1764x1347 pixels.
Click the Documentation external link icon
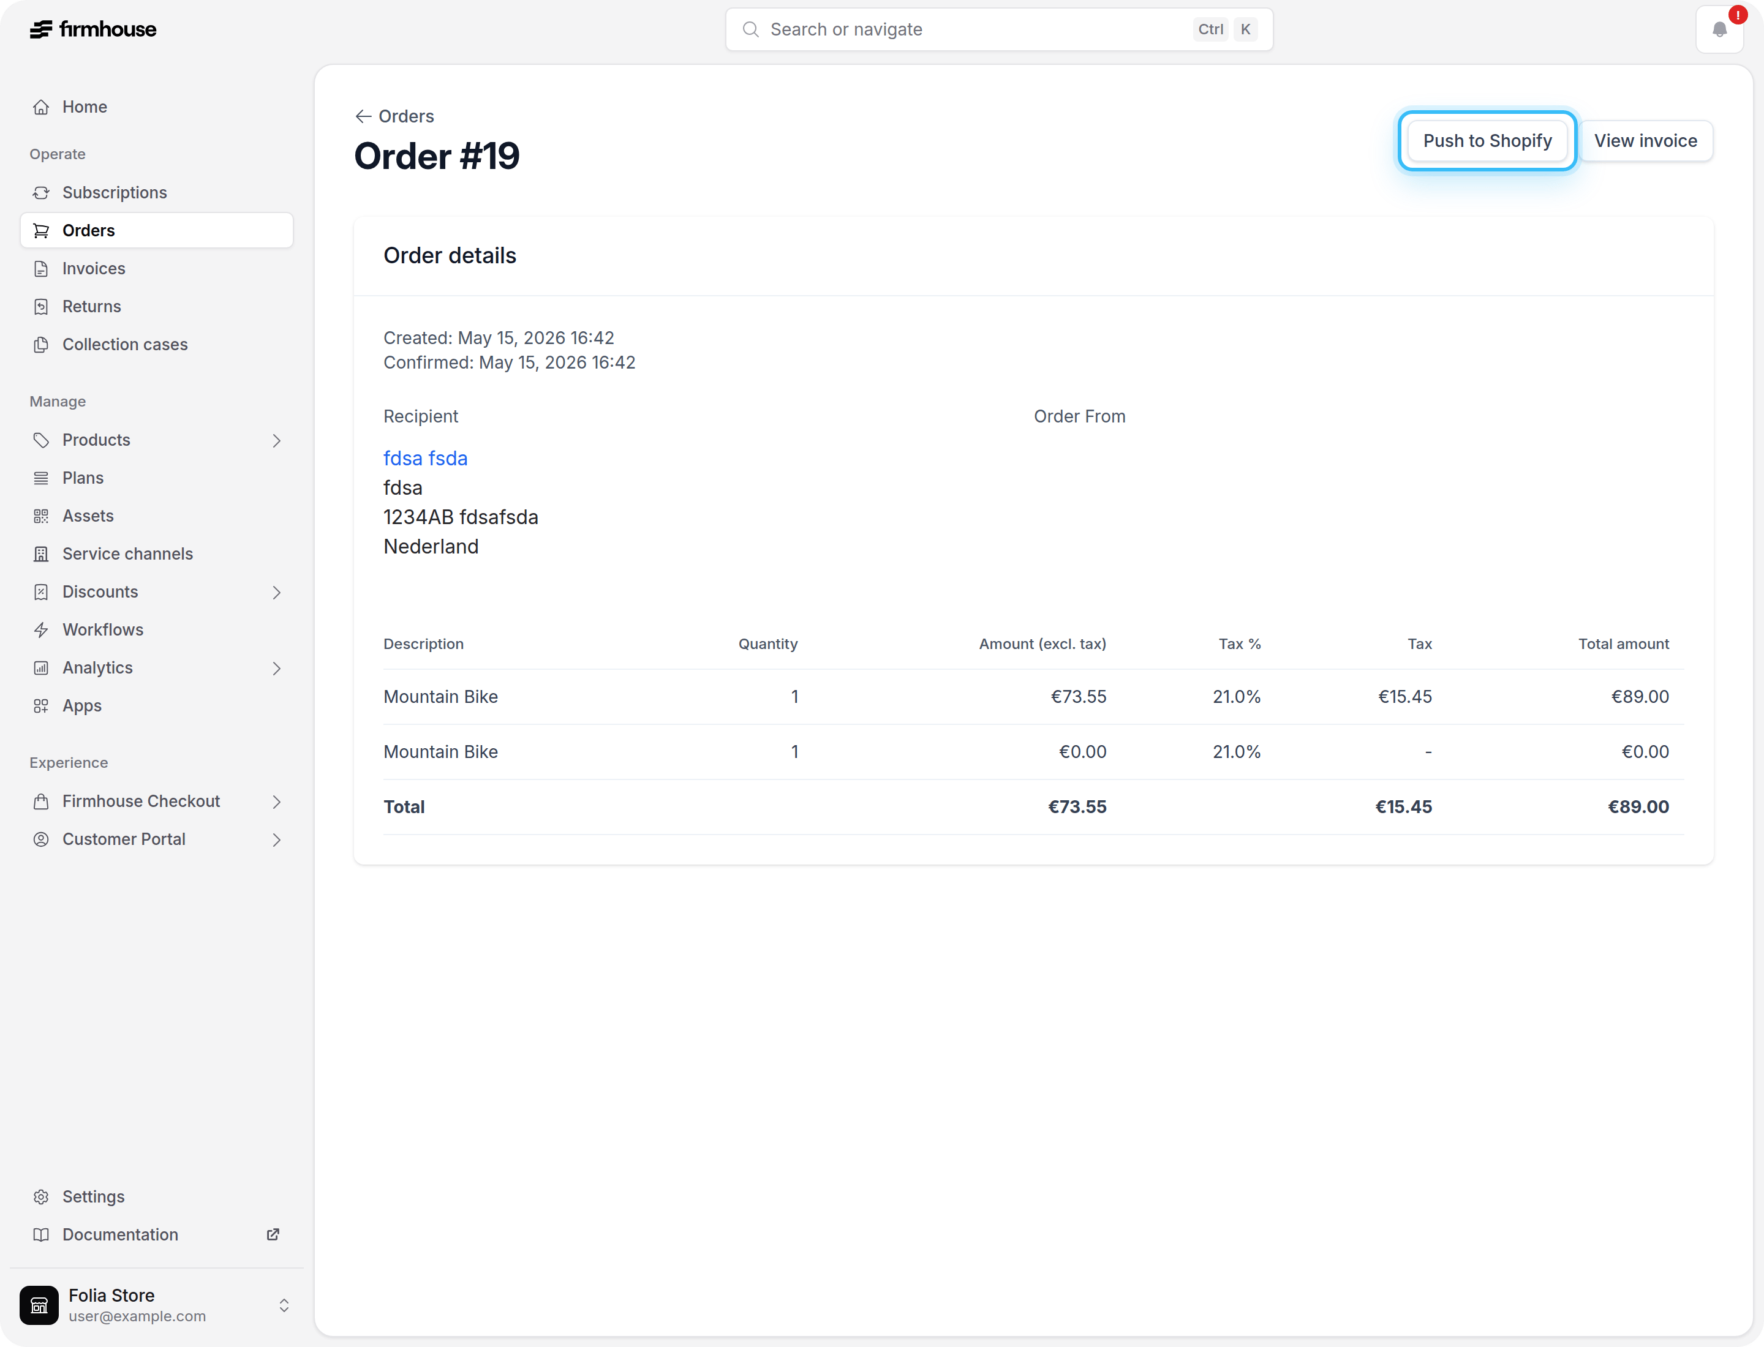tap(273, 1234)
